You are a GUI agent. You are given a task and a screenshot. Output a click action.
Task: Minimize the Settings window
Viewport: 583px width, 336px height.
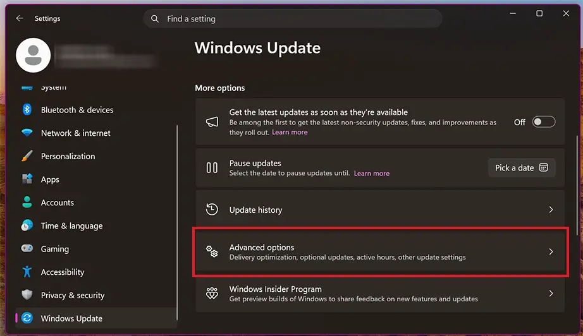pos(513,13)
